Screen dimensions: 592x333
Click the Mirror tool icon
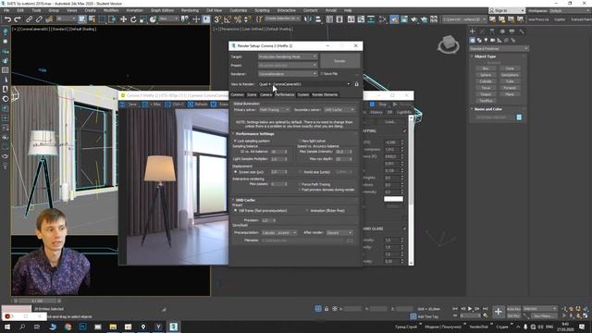point(308,19)
